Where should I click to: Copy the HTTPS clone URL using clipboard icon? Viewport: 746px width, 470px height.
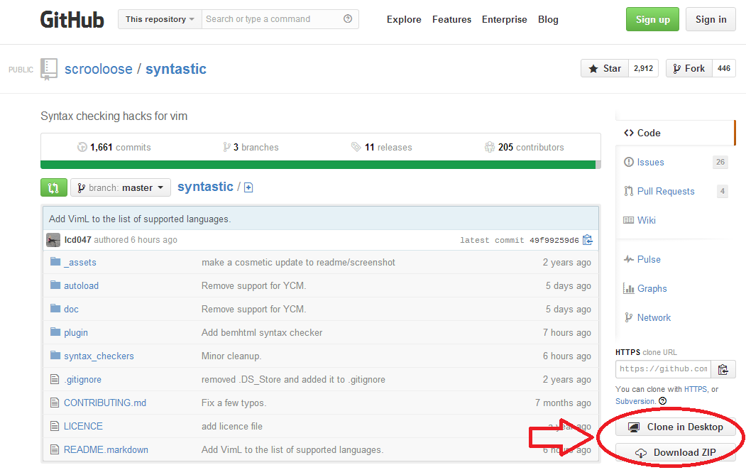point(723,369)
